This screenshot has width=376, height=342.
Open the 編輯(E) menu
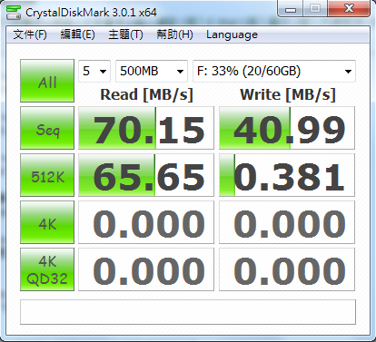(77, 34)
